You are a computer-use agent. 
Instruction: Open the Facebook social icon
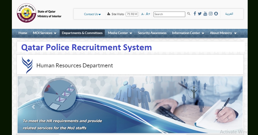(195, 14)
